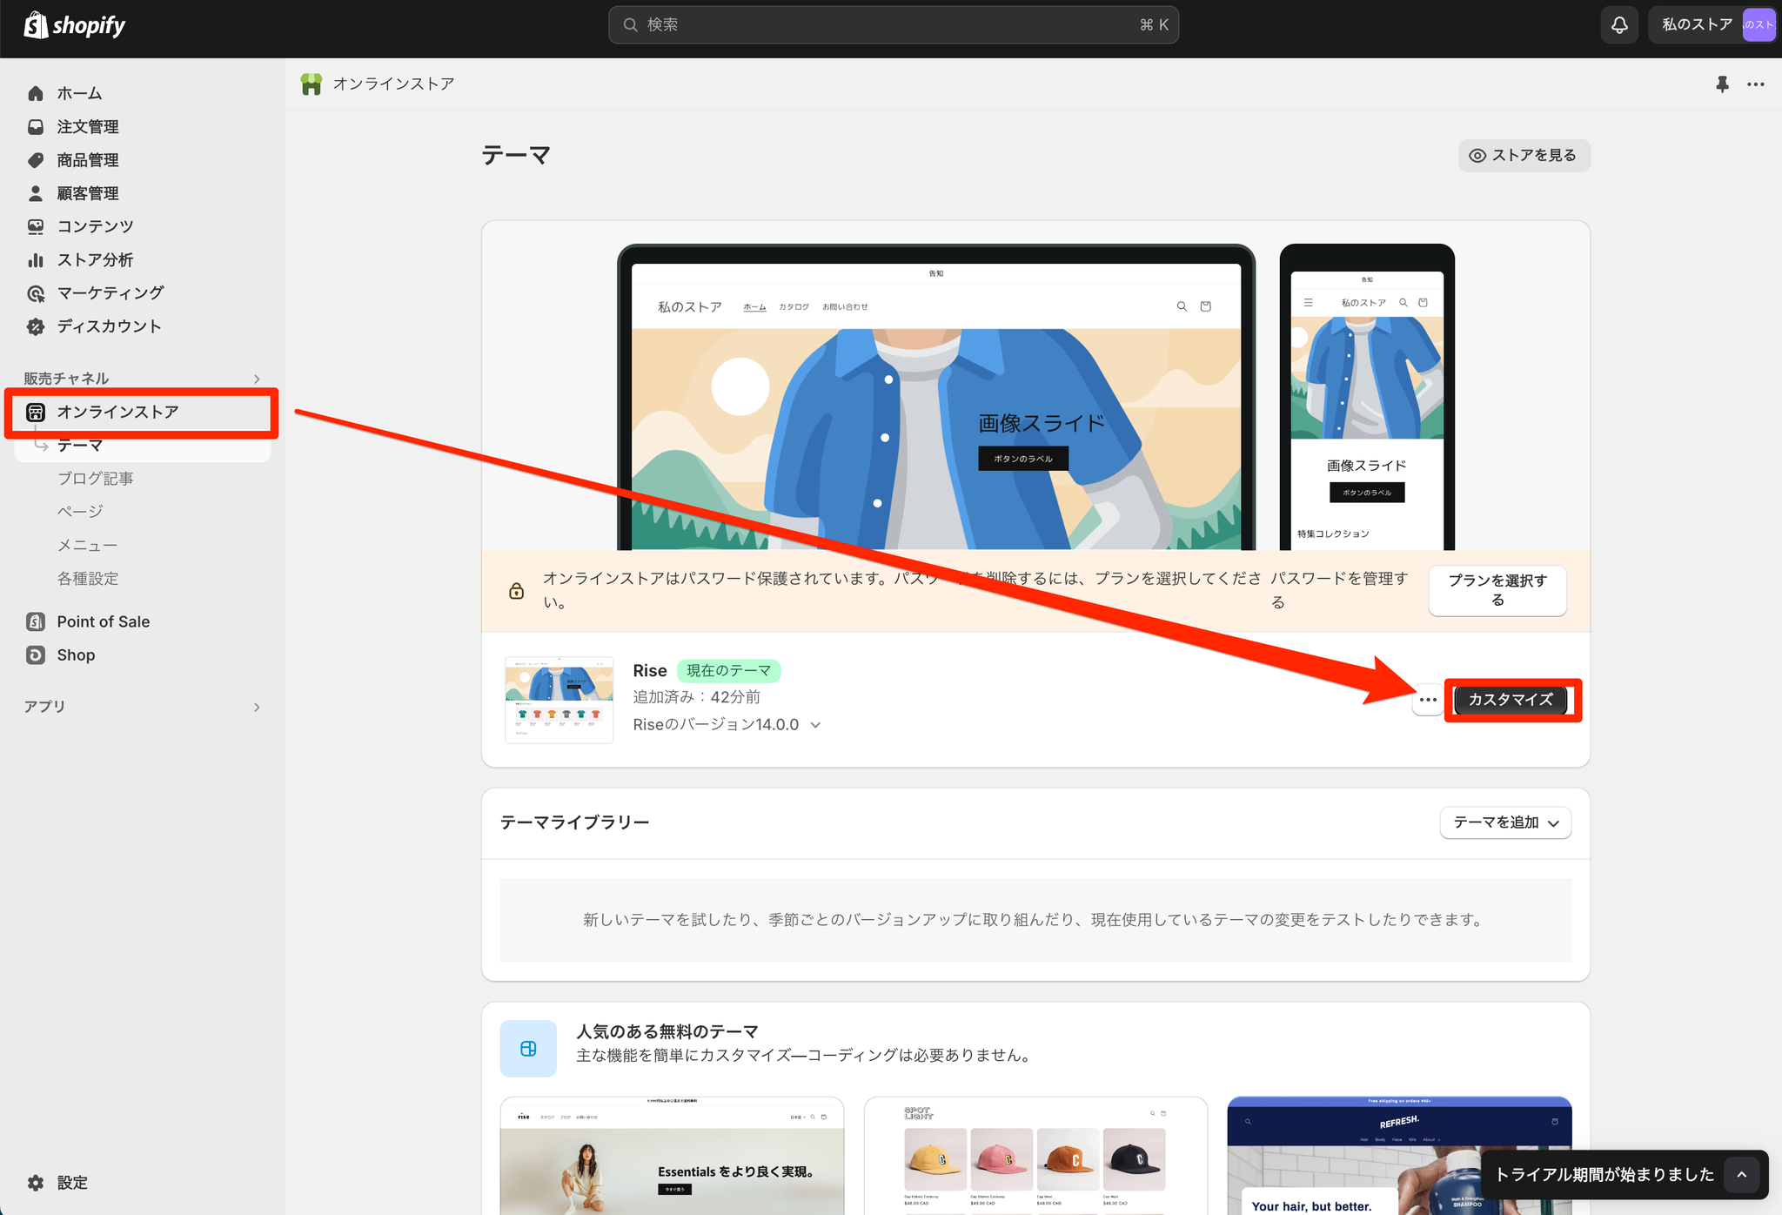Click the notification bell icon

[x=1618, y=25]
